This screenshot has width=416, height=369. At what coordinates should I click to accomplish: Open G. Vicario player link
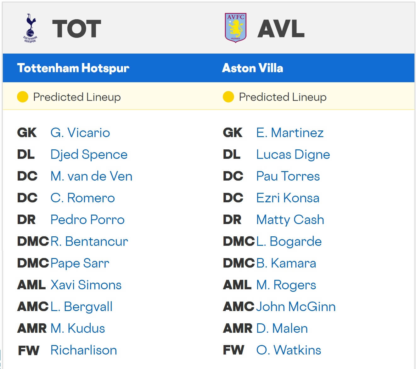(80, 133)
